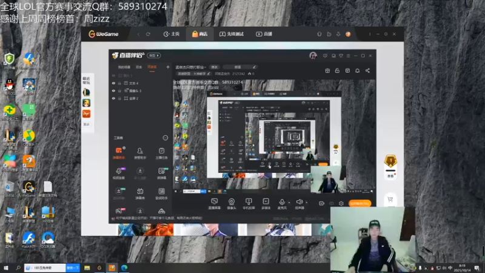The image size is (485, 273).
Task: Add a 直播屏幕 screen capture source
Action: [215, 204]
